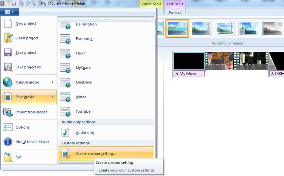Select the second darker video clip in storyboard

tap(251, 61)
